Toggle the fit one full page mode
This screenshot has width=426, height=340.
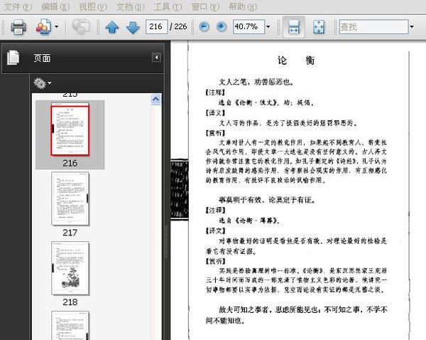(318, 27)
